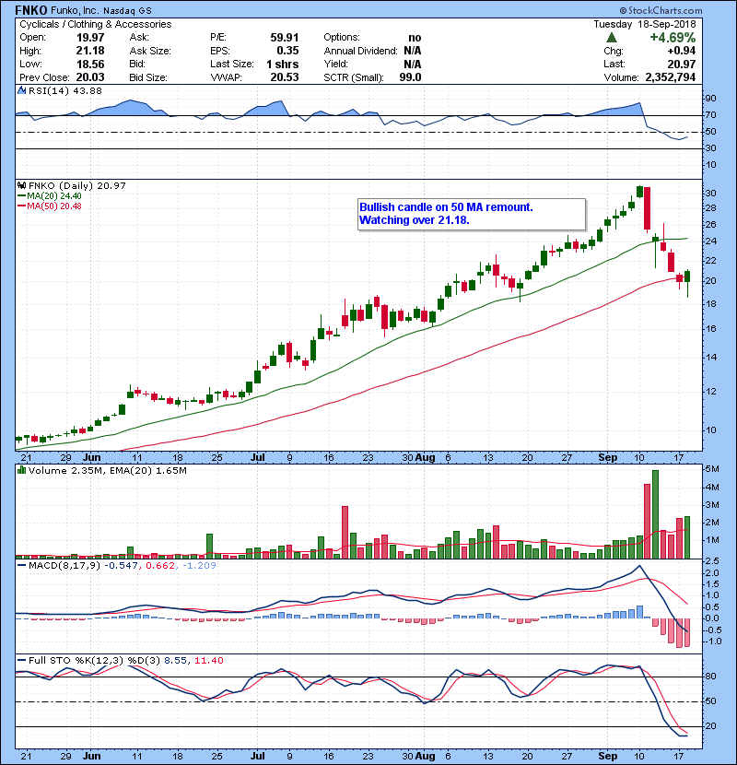Select the Ask Size label
Screen dimensions: 737x765
click(x=150, y=51)
